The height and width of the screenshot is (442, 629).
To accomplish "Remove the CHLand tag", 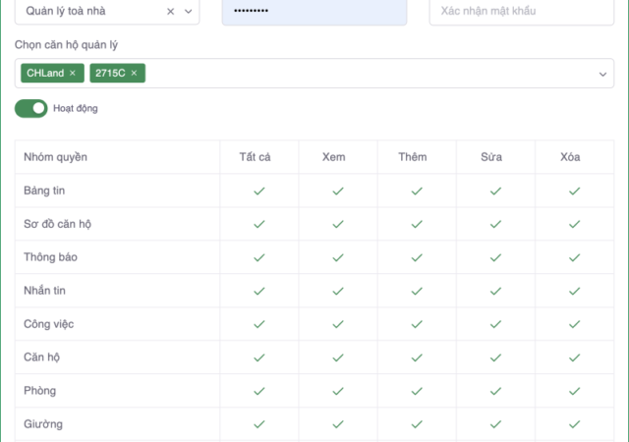I will [x=72, y=74].
